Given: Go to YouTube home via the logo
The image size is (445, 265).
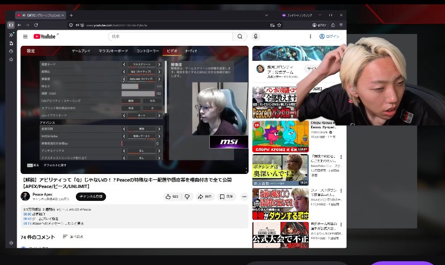Looking at the screenshot, I should tap(45, 36).
